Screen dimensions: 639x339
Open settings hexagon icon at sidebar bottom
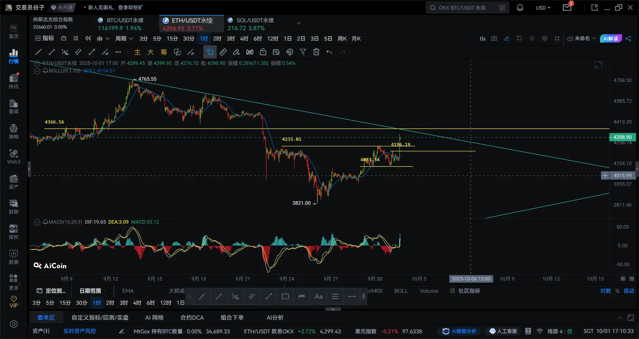(x=14, y=324)
